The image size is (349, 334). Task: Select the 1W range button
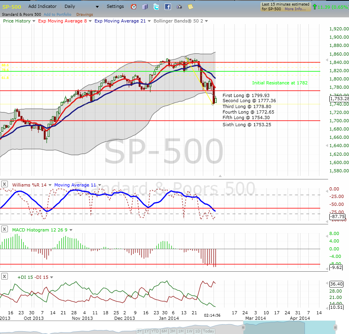(x=189, y=331)
